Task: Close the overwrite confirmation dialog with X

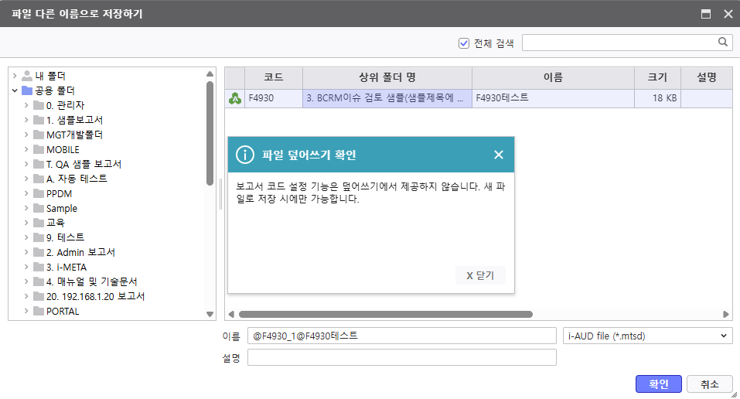Action: pos(499,155)
